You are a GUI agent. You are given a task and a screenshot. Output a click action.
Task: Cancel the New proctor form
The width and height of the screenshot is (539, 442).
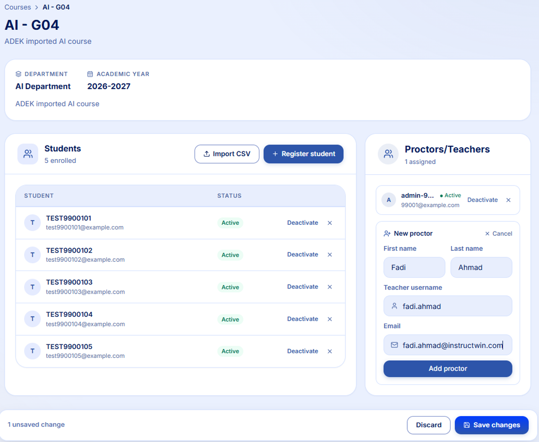[498, 234]
